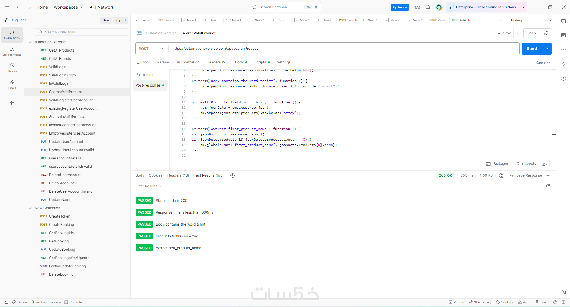Click the Import button
The width and height of the screenshot is (570, 307).
click(x=121, y=20)
